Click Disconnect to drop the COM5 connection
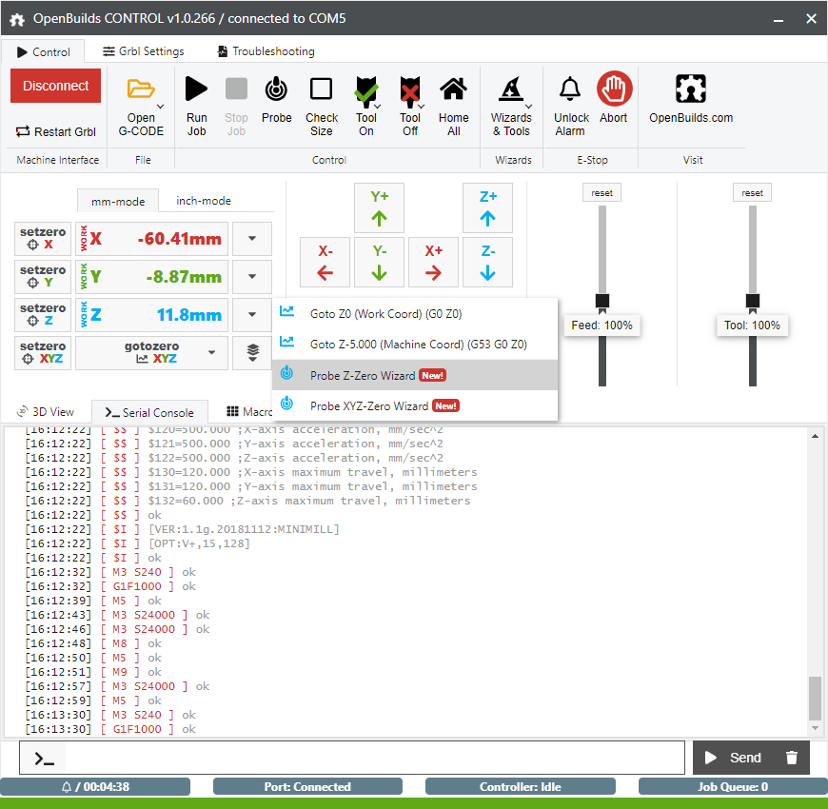 click(x=55, y=85)
